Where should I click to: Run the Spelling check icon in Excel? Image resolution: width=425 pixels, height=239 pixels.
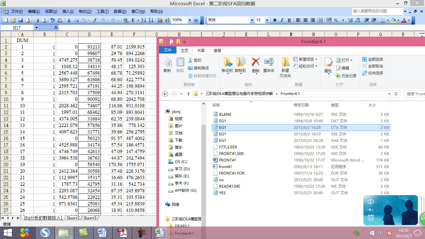pyautogui.click(x=53, y=20)
